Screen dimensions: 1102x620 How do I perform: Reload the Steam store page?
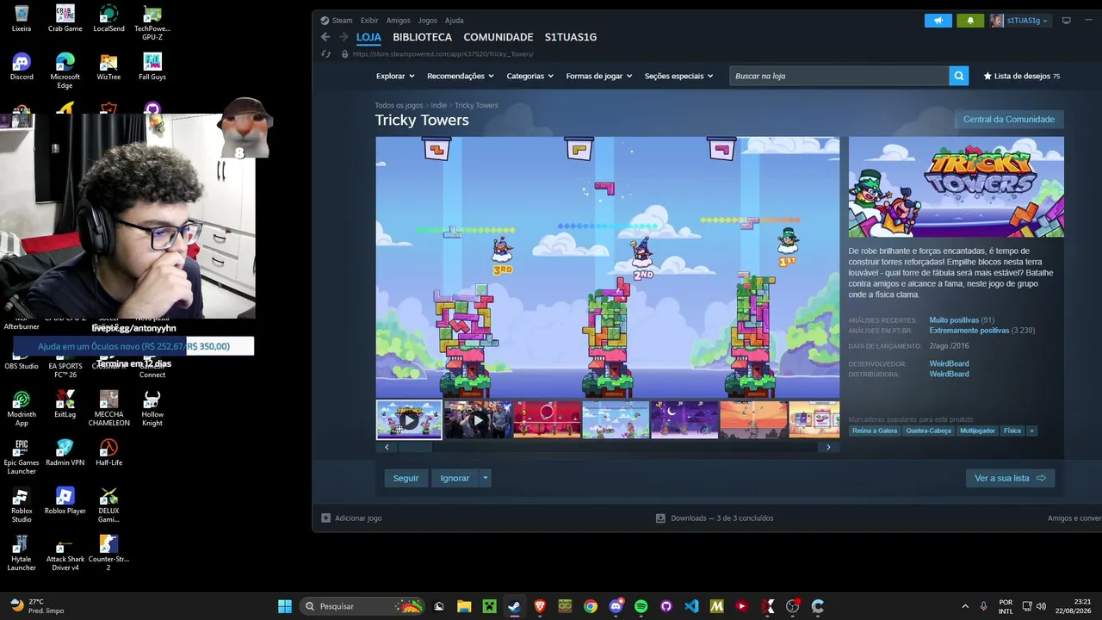click(x=325, y=53)
